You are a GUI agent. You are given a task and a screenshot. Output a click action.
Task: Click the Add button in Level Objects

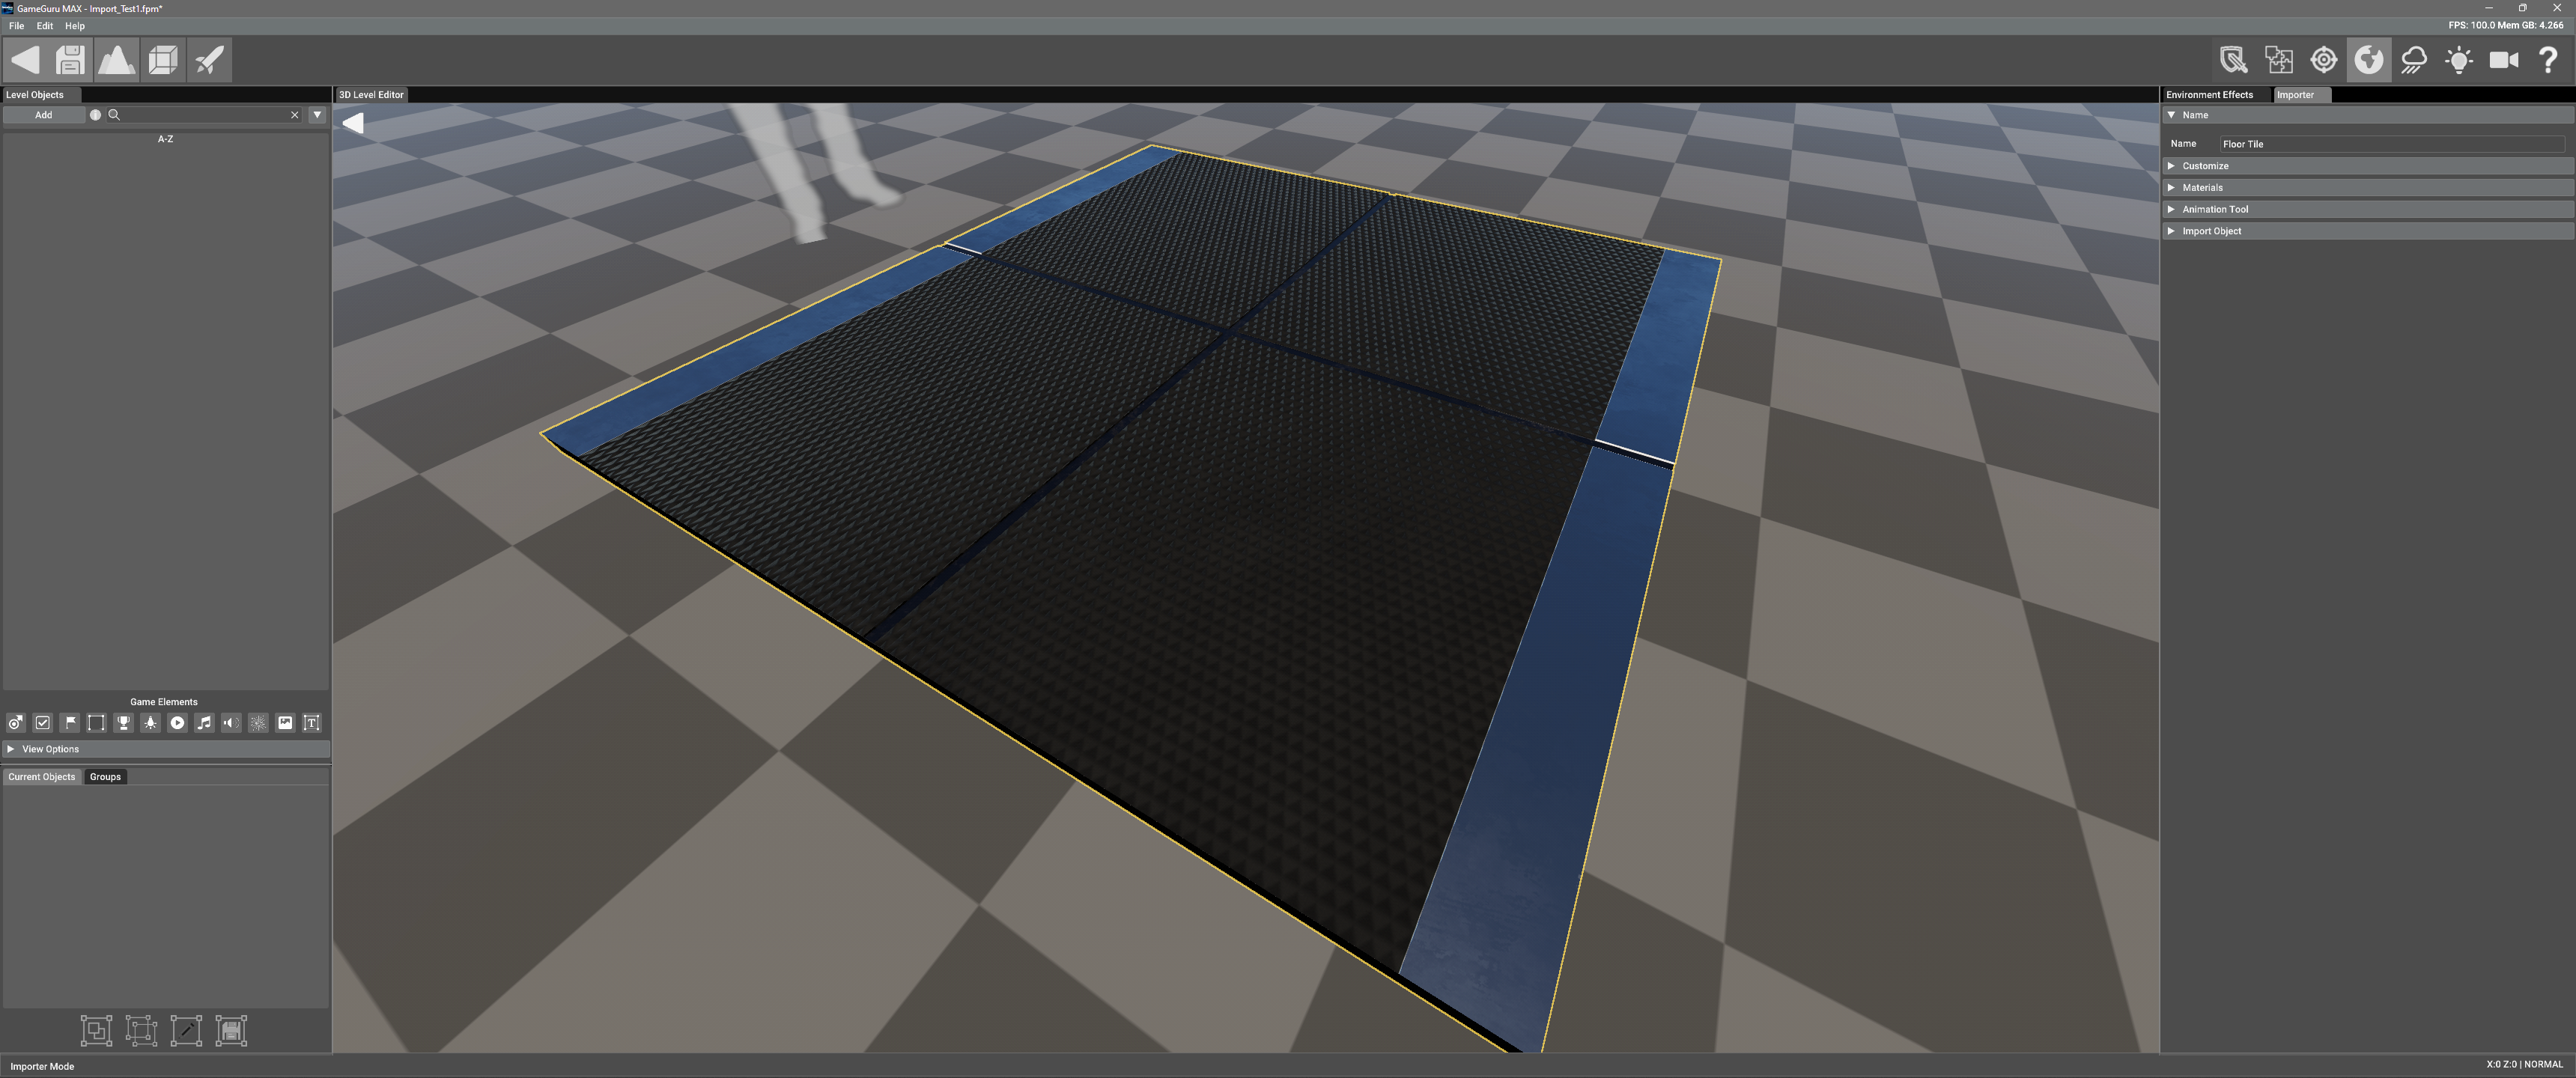click(x=43, y=115)
